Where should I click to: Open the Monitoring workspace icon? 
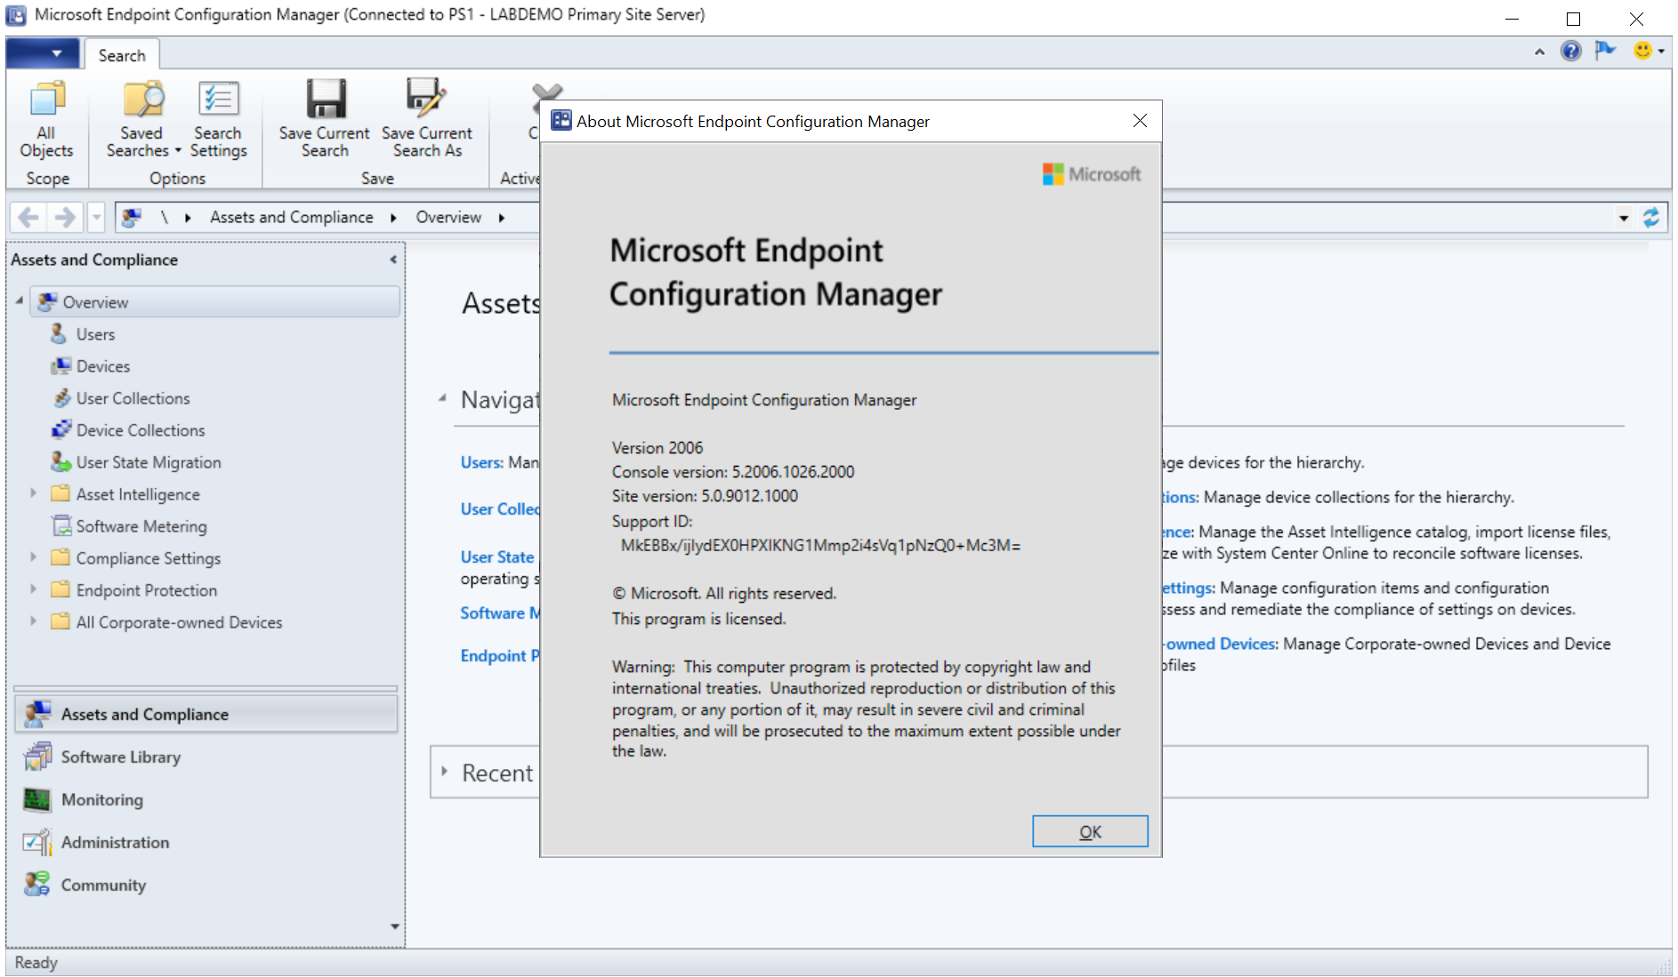click(x=36, y=799)
